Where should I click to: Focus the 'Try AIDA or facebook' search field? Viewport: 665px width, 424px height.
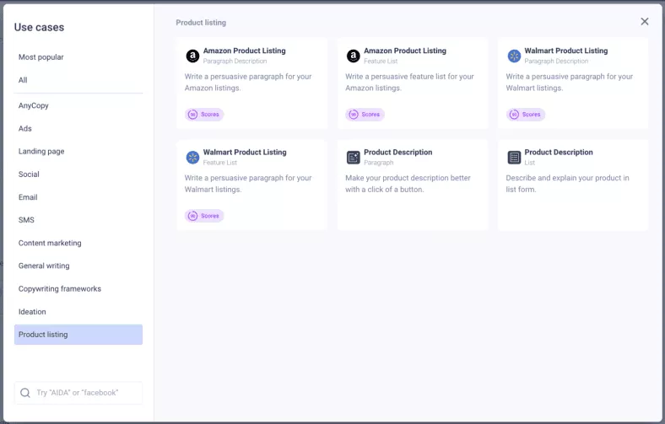[x=78, y=393]
